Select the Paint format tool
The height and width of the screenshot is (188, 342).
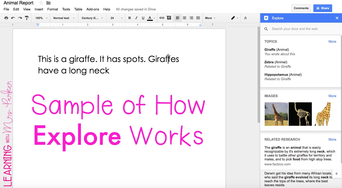[x=27, y=18]
